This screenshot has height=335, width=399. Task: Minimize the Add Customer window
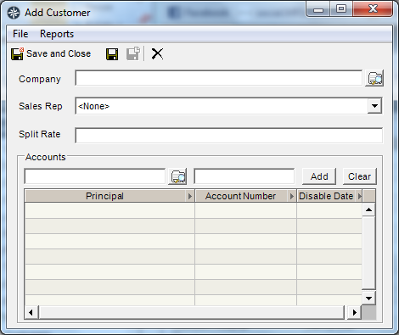318,9
